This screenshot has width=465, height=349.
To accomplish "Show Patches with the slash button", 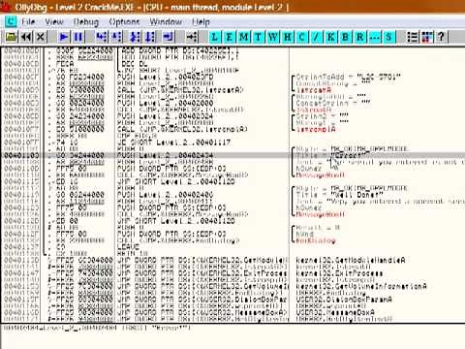I will pos(316,37).
